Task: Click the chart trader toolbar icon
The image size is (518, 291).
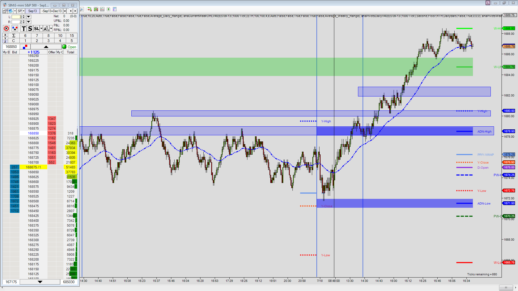Action: 90,9
